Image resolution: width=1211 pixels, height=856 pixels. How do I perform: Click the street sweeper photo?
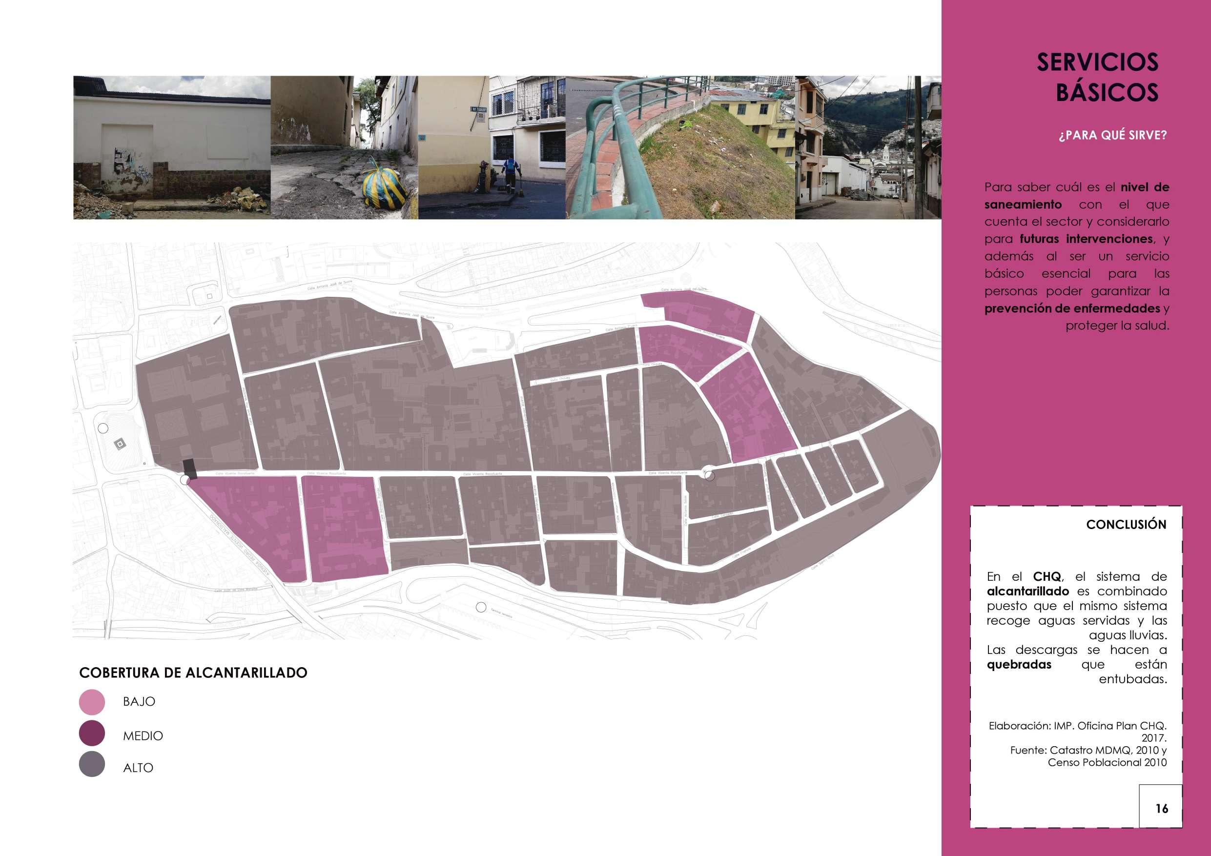[x=492, y=147]
